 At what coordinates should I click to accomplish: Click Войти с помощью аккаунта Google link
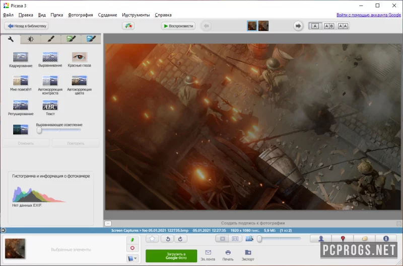[369, 15]
